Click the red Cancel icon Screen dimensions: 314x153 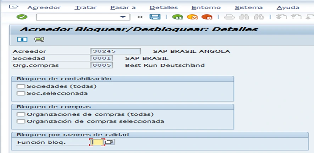click(207, 17)
